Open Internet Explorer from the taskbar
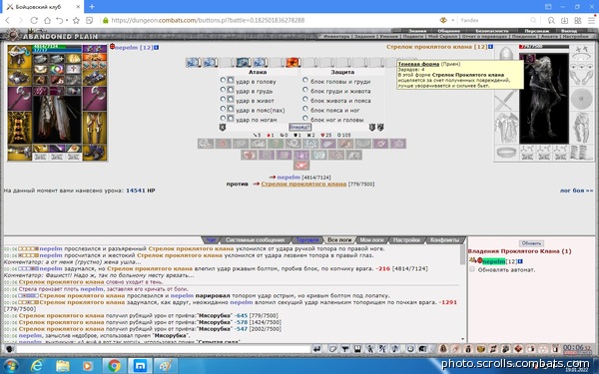The width and height of the screenshot is (599, 374). pyautogui.click(x=37, y=366)
